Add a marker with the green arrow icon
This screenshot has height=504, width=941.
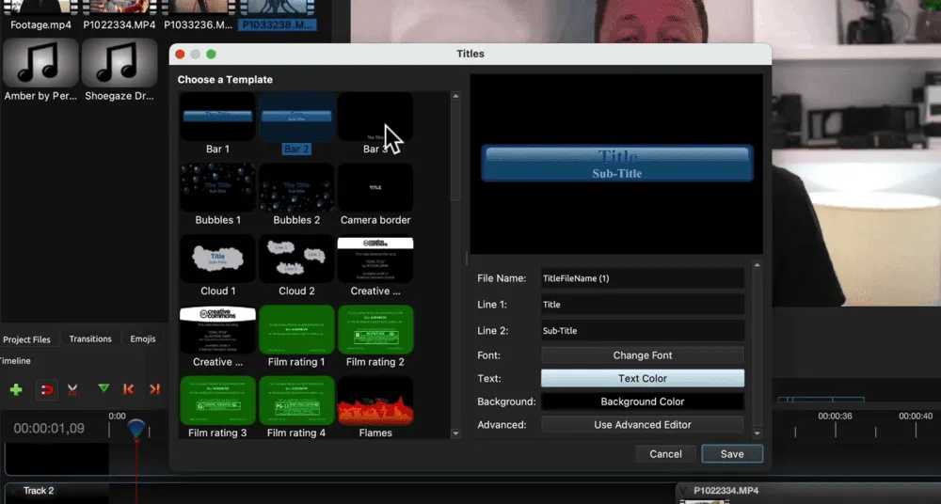[104, 388]
